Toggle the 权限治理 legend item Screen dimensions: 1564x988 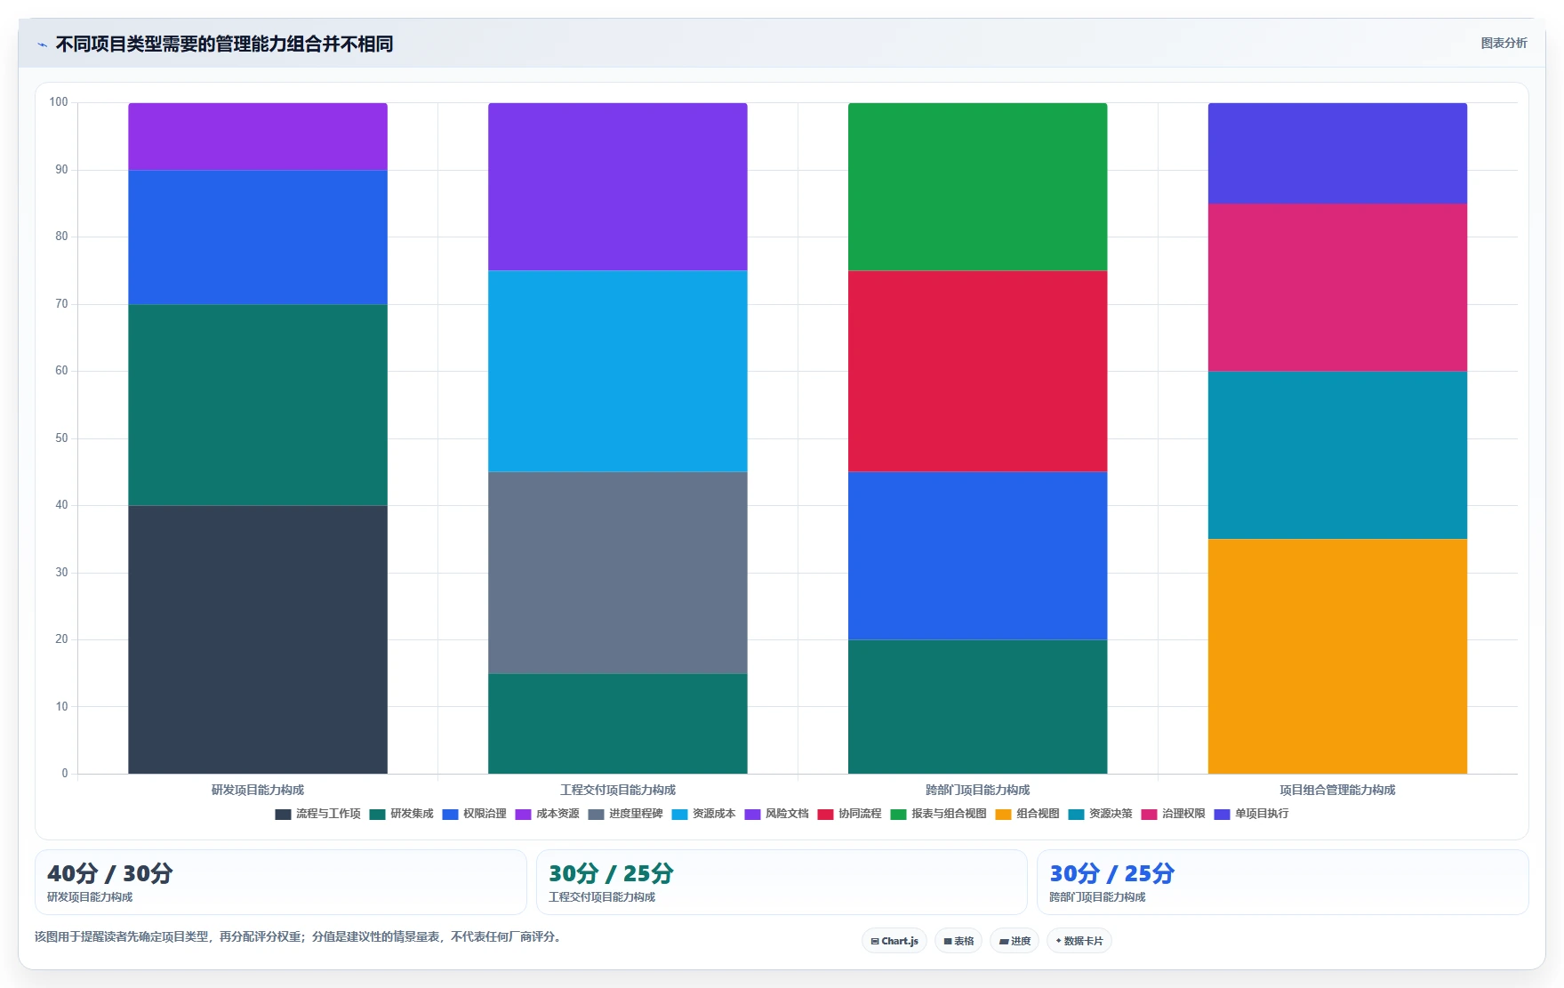coord(475,814)
